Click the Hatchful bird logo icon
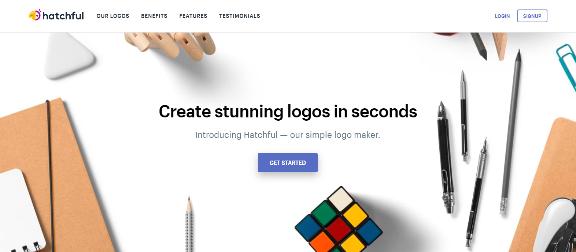The height and width of the screenshot is (252, 576). [x=35, y=15]
